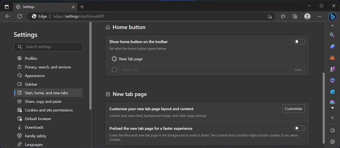
Task: Toggle the sidebar panel visibility icon
Action: click(332, 130)
